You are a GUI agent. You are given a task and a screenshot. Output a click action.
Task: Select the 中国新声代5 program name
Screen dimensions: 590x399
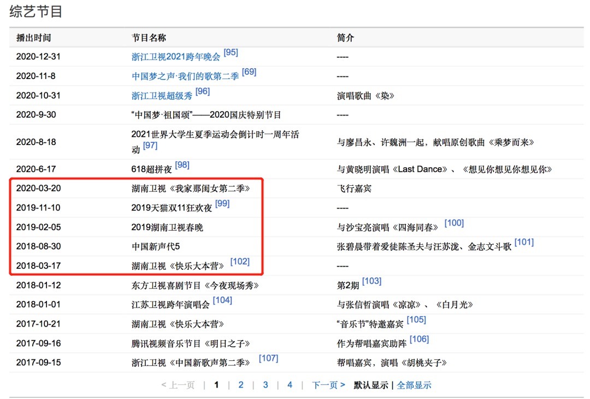(156, 246)
